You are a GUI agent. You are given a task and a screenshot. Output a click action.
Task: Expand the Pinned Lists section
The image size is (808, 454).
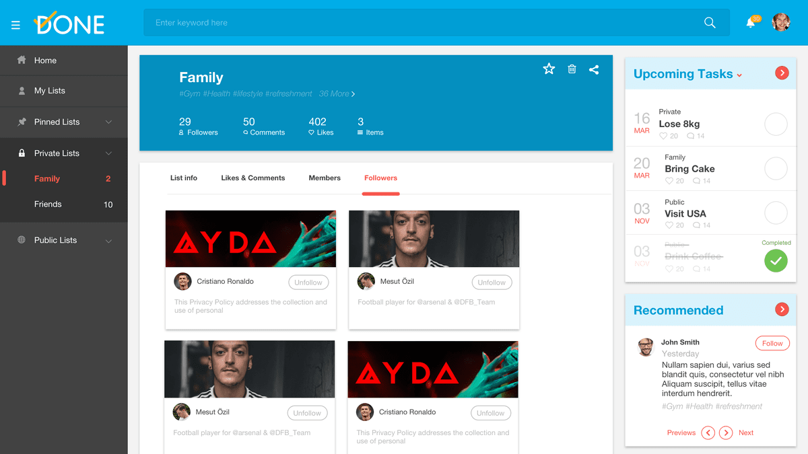point(108,122)
